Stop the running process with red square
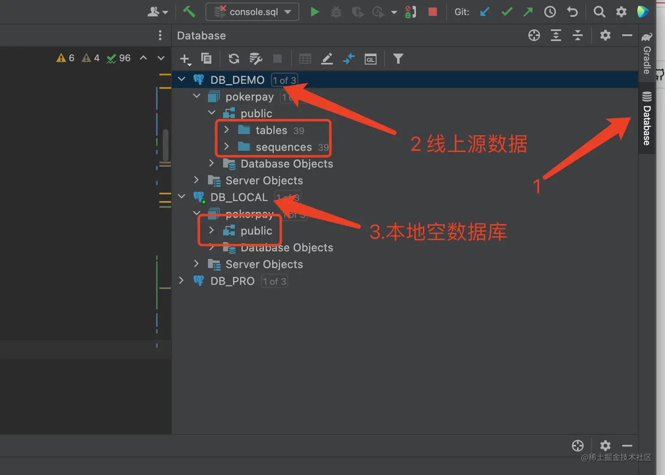665x475 pixels. click(433, 12)
